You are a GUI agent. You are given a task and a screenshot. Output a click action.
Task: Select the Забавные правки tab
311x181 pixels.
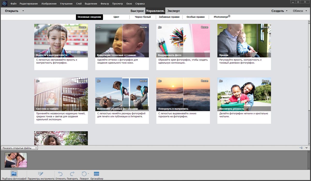tap(169, 17)
